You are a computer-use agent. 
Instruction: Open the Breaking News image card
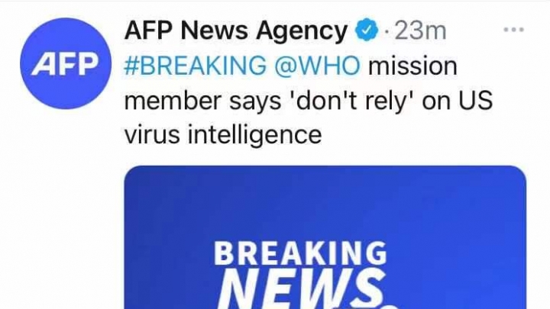tap(325, 237)
